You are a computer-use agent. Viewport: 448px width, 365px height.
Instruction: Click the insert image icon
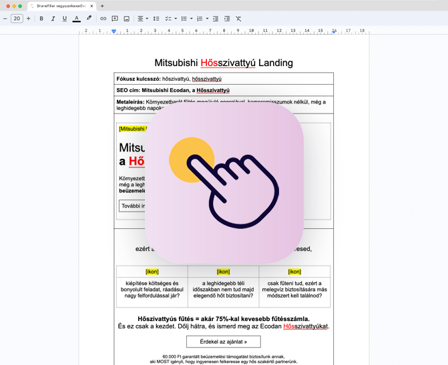pos(126,19)
